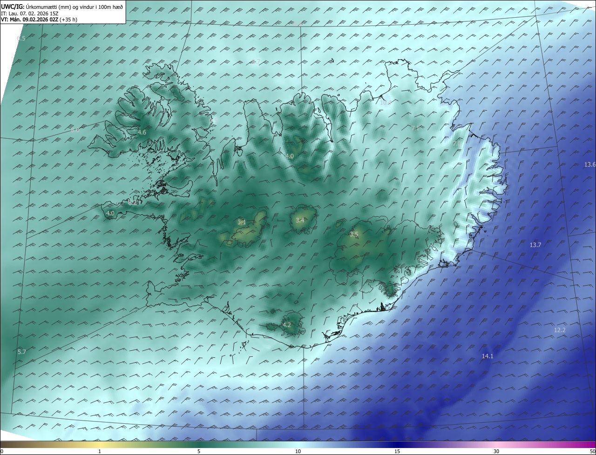Click the colorbar tick label 0

(2, 451)
